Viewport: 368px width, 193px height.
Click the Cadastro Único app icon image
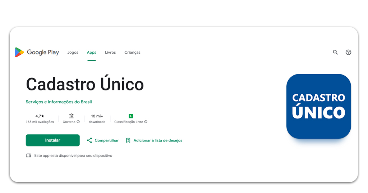(x=318, y=106)
